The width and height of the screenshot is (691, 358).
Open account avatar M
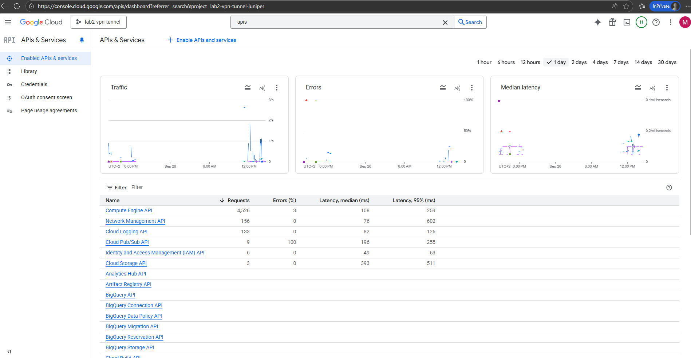click(x=685, y=22)
